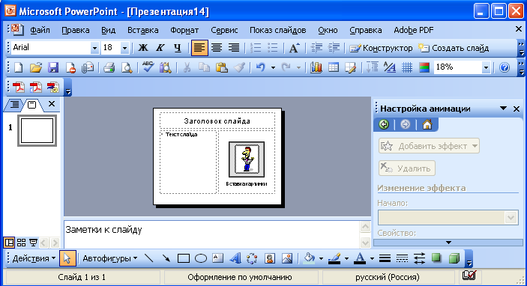Click the Color/Grayscale mode icon
527x286 pixels.
pos(424,67)
